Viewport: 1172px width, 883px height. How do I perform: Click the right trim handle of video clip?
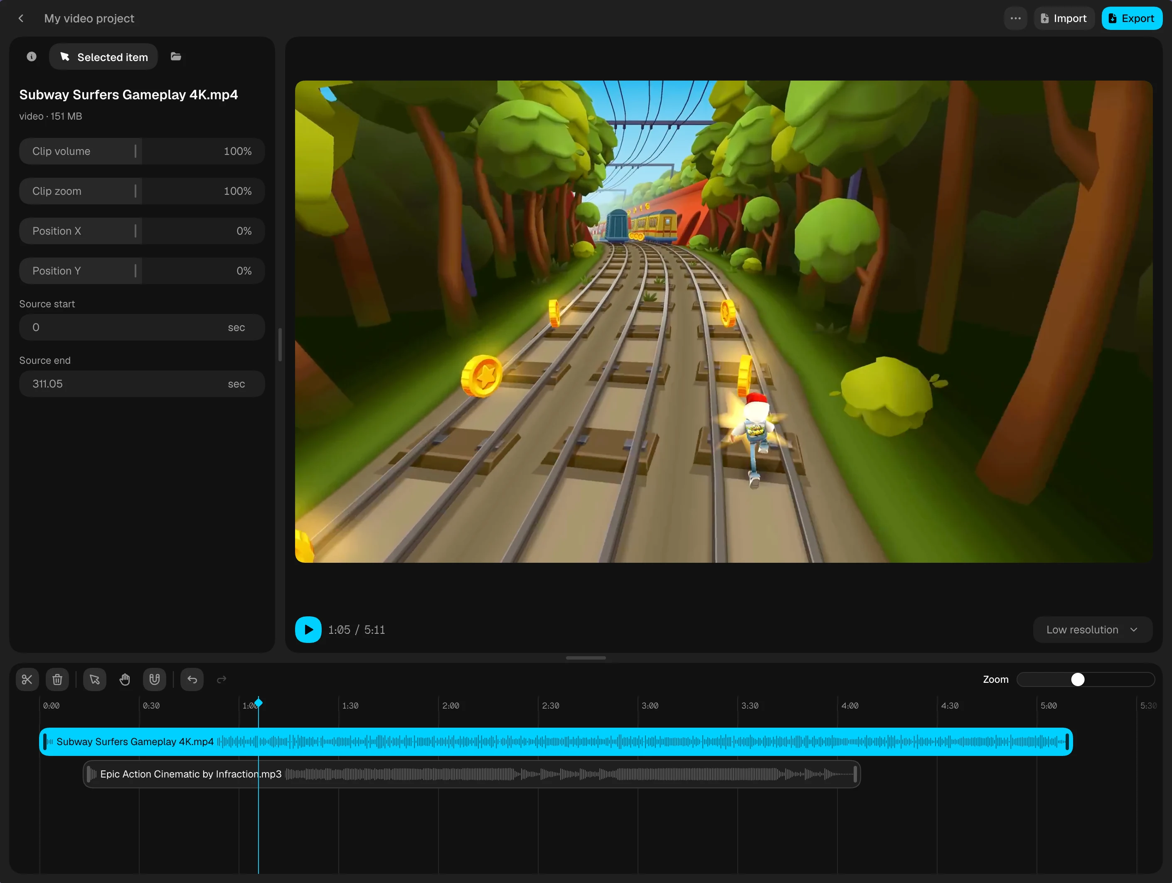(1067, 742)
